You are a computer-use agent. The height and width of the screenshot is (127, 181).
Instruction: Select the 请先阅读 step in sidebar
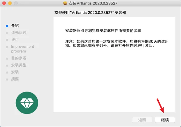[19, 33]
